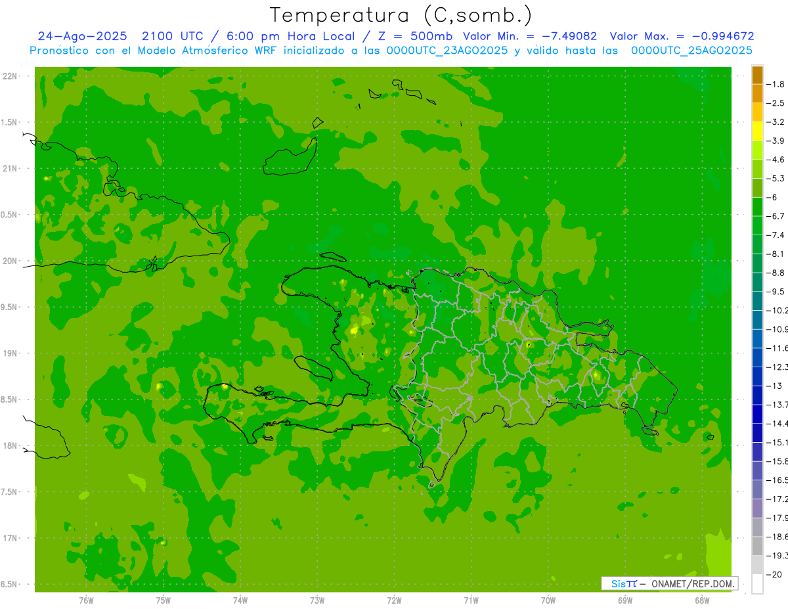Click the "68W" longitude label
Viewport: 788px width, 609px height.
pos(702,600)
